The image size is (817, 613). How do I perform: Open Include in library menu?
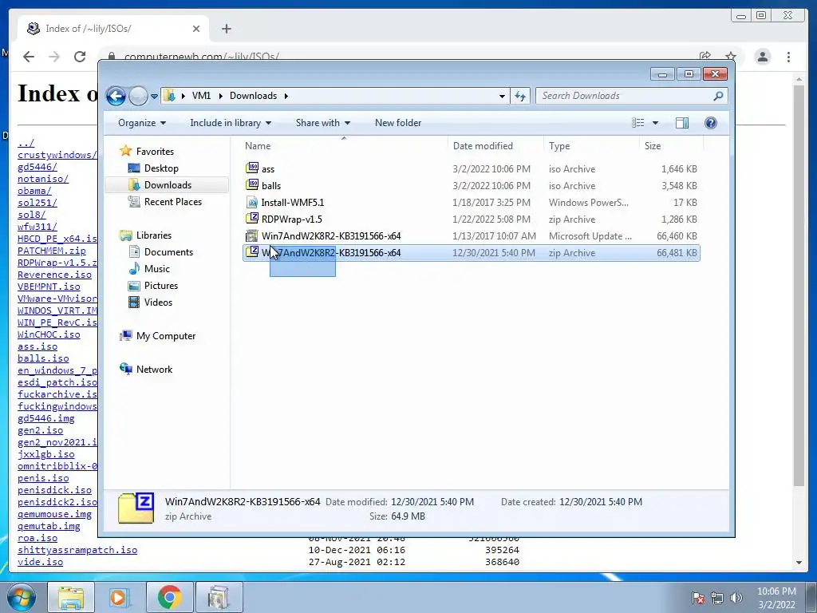[x=231, y=123]
